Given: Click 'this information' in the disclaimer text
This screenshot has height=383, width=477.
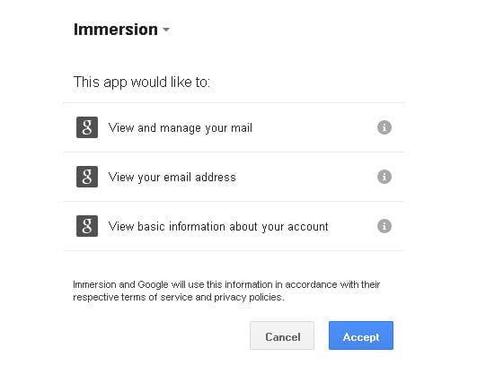Looking at the screenshot, I should [x=240, y=284].
